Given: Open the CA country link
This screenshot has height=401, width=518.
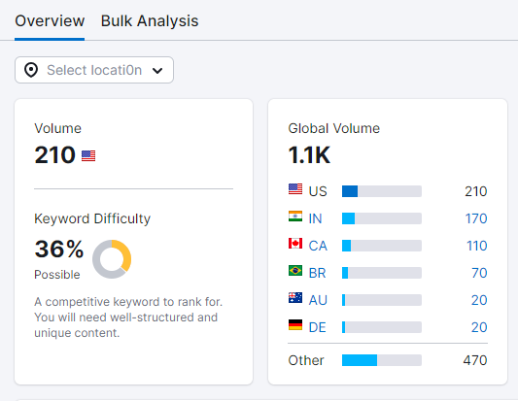Looking at the screenshot, I should (318, 246).
